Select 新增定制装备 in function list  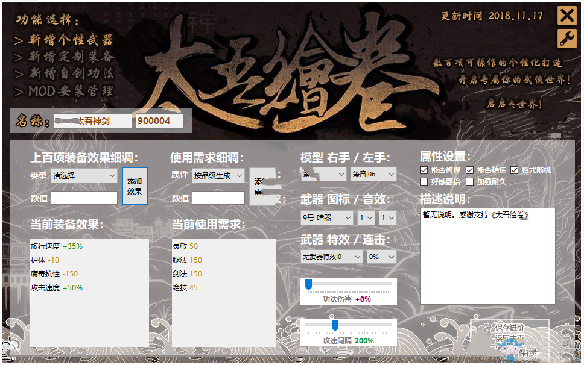64,57
